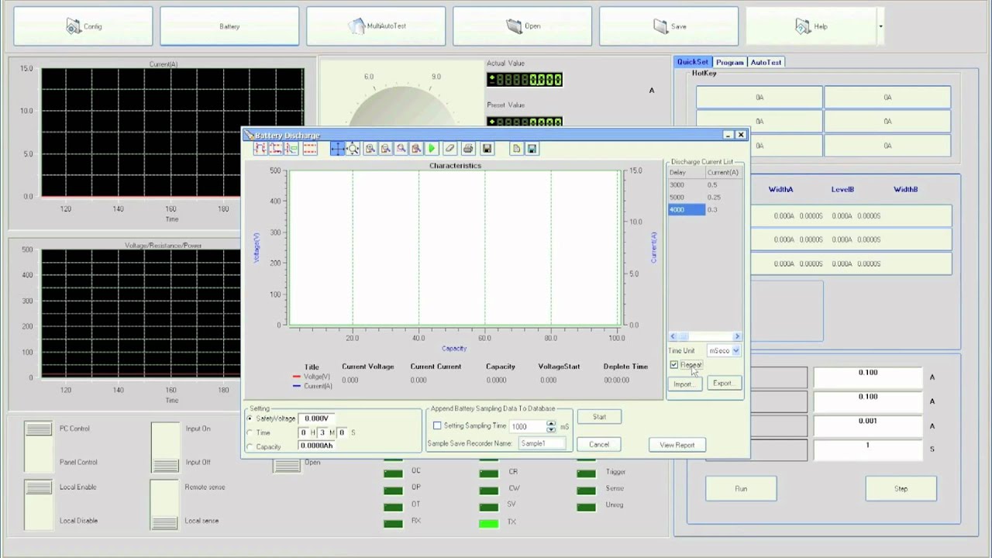Image resolution: width=992 pixels, height=558 pixels.
Task: Click the sampling time 1000 value field
Action: [x=528, y=426]
